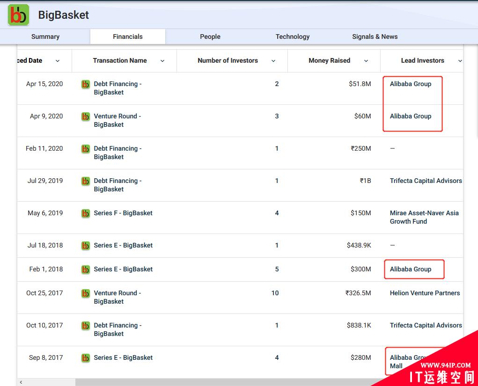The width and height of the screenshot is (478, 386).
Task: Open the Announced Date column sort dropdown
Action: [x=57, y=61]
